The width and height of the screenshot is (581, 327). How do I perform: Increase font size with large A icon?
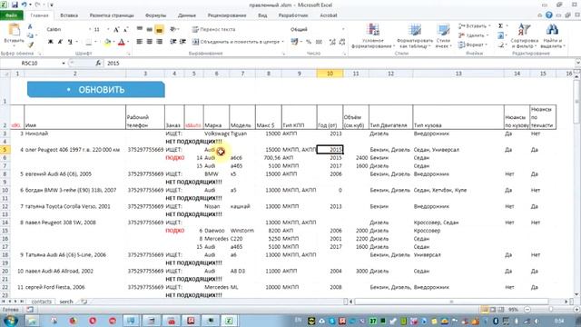click(x=116, y=29)
